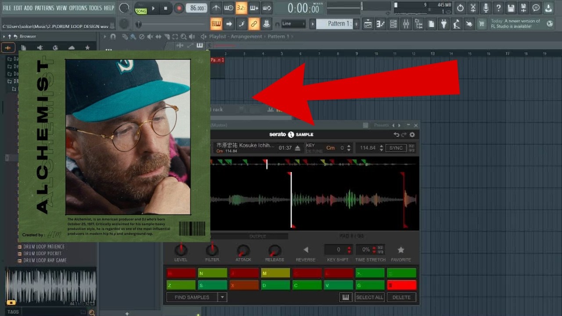Toggle wait for input before recording
562x316 pixels.
click(228, 8)
